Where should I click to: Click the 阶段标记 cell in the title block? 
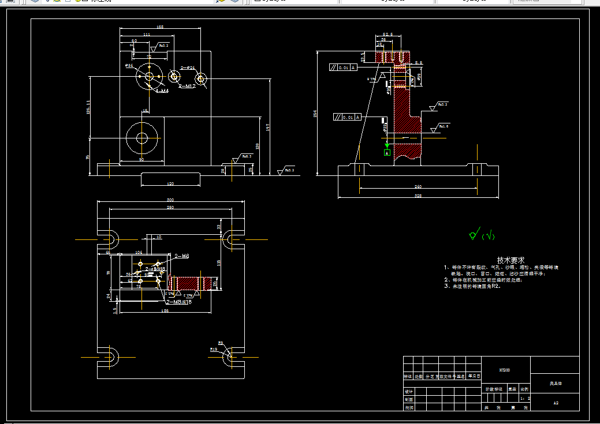[494, 389]
